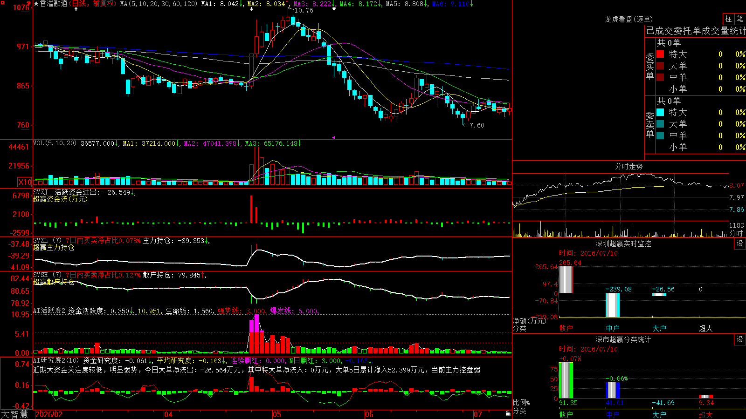Viewport: 746px width, 419px height.
Task: Click the 超大 label in 深圳超赢实时监控
Action: pos(706,328)
